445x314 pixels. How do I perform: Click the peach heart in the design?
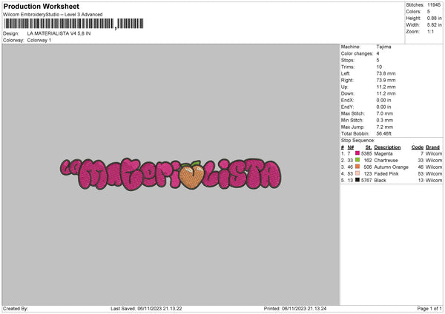click(192, 176)
